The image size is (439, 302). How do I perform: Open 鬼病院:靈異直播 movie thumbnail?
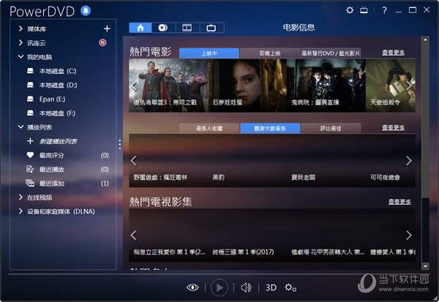tap(326, 86)
